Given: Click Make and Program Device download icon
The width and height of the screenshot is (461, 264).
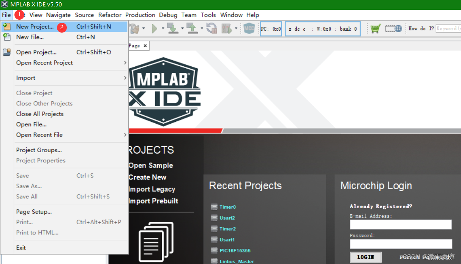Looking at the screenshot, I should [x=173, y=28].
